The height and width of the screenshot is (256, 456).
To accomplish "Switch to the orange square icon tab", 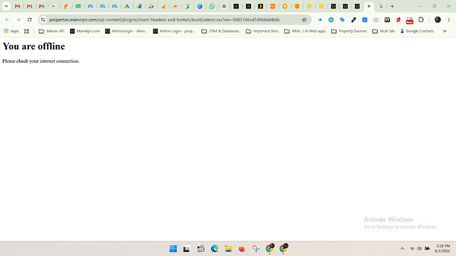I will 273,6.
